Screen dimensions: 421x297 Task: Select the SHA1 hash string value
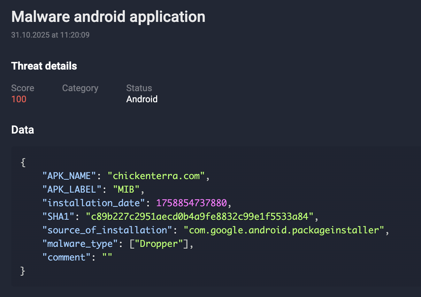[x=200, y=217]
